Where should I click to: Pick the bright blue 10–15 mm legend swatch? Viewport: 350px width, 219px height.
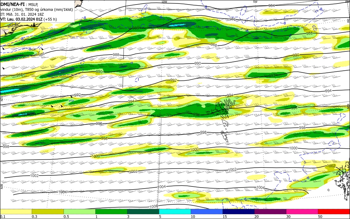[x=207, y=212]
